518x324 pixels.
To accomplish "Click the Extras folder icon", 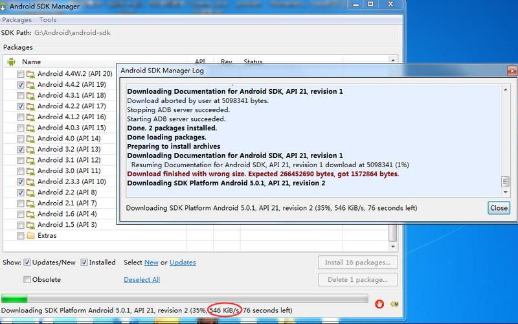I will click(30, 236).
